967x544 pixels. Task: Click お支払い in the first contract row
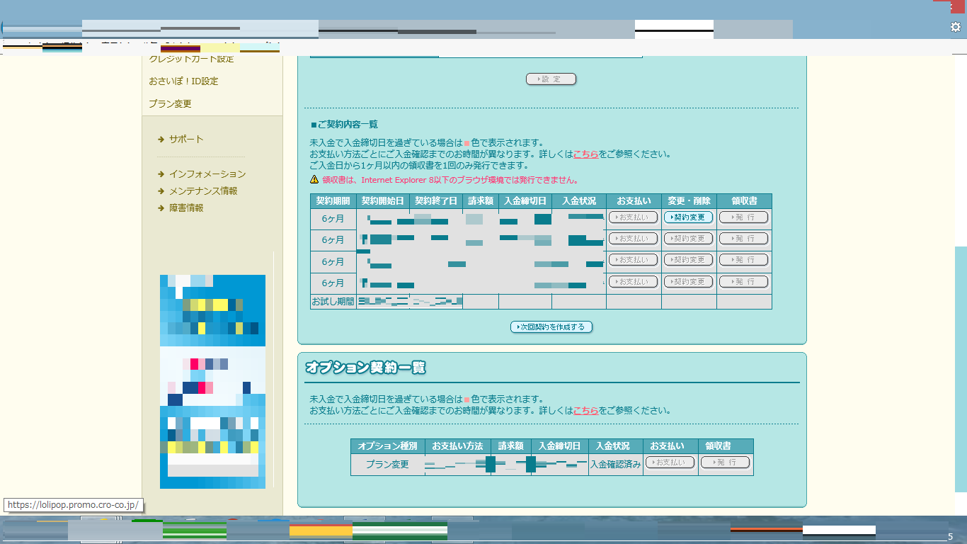633,217
